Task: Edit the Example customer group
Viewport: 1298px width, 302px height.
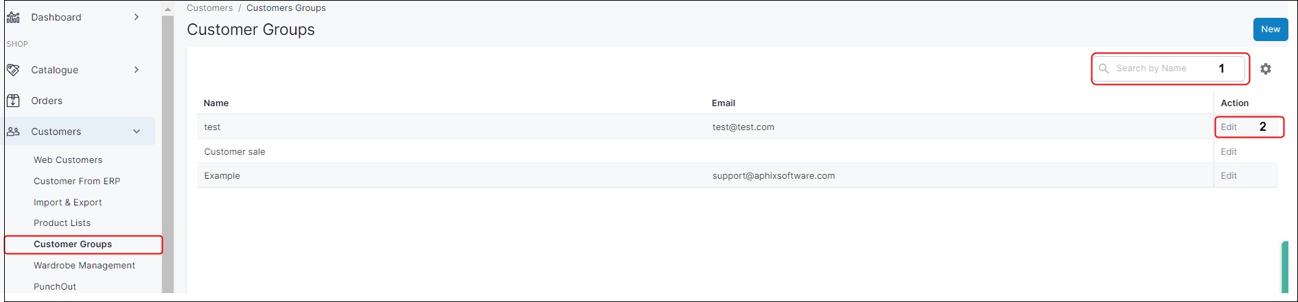Action: 1229,175
